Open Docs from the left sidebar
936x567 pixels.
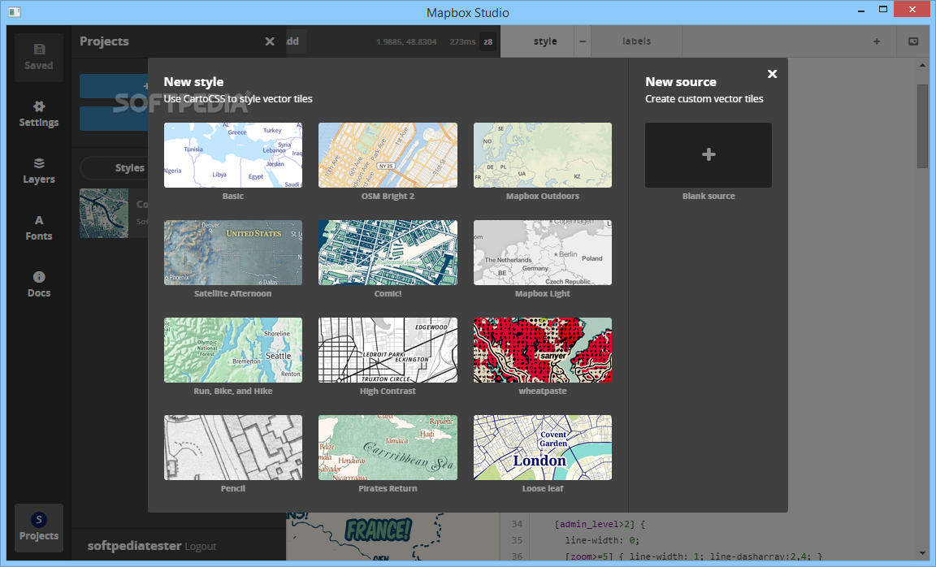coord(39,284)
